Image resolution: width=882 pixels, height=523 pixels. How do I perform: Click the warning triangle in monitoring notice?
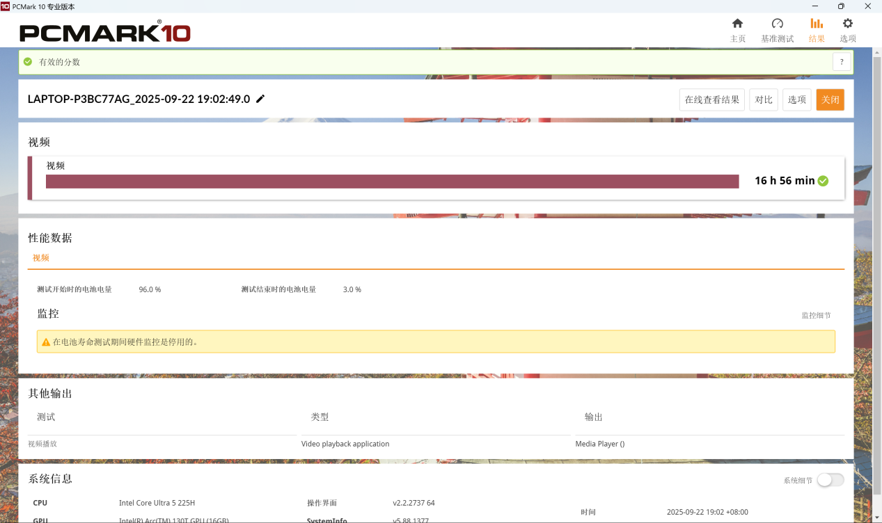(46, 342)
